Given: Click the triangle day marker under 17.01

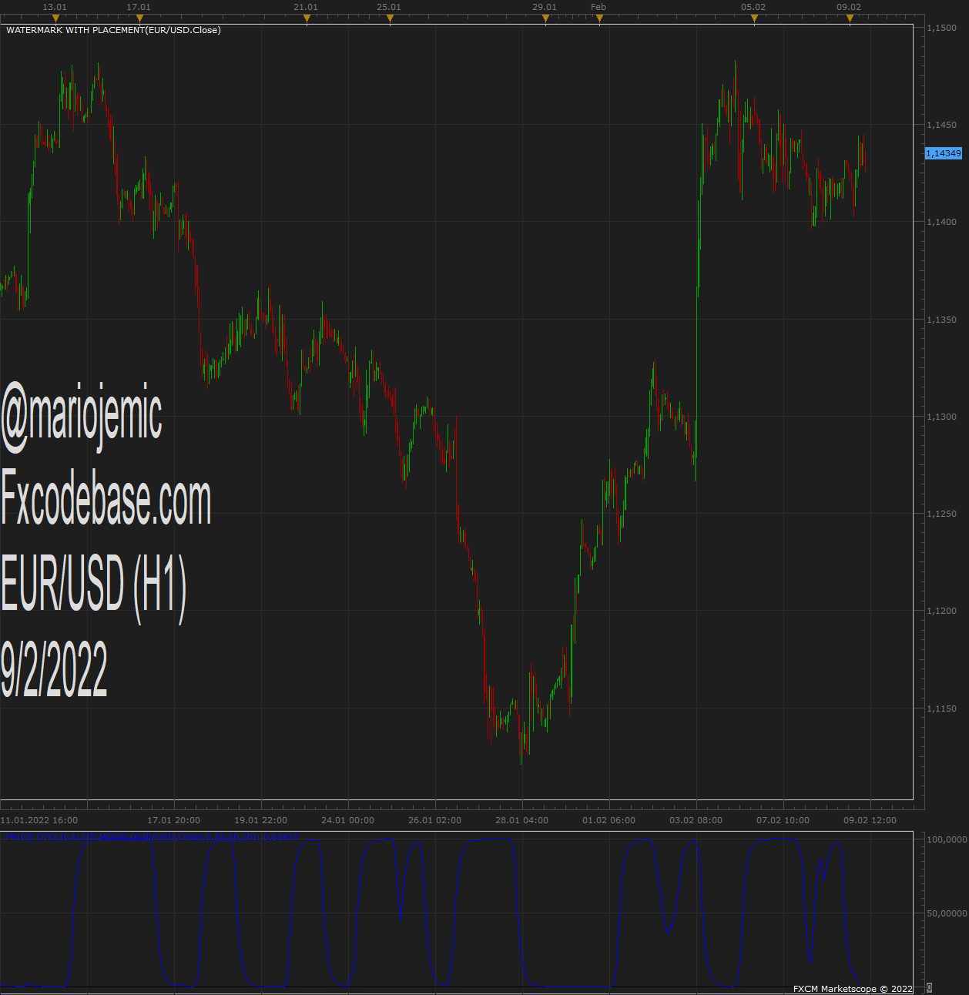Looking at the screenshot, I should tap(139, 18).
